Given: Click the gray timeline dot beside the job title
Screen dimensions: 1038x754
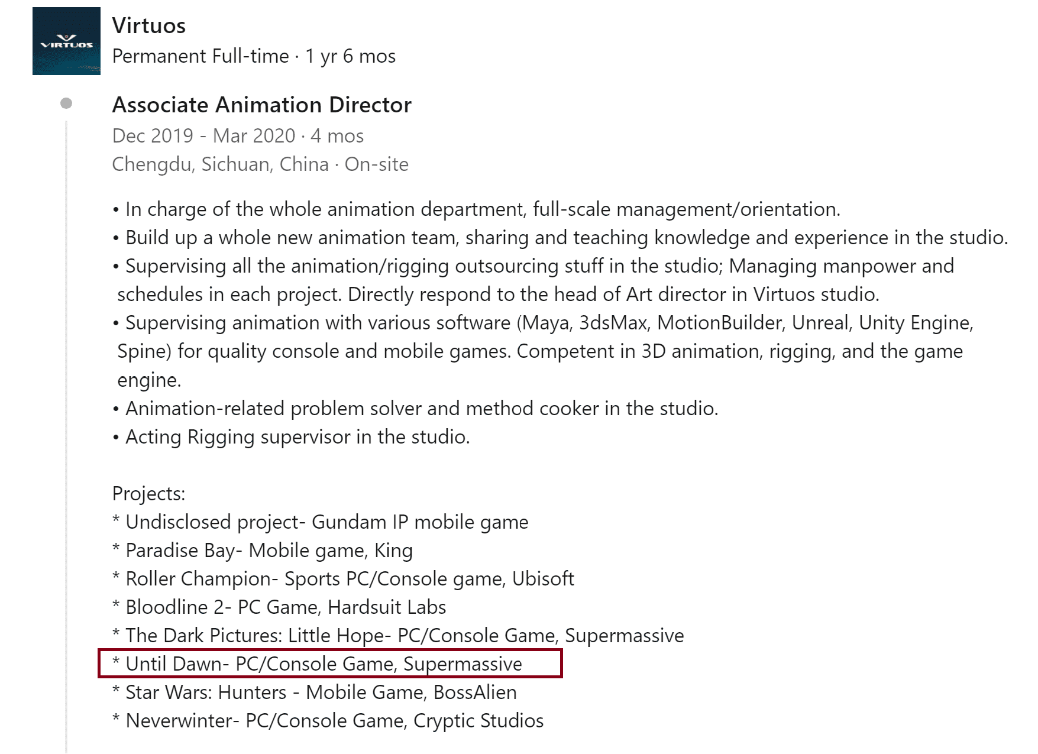Looking at the screenshot, I should point(66,103).
